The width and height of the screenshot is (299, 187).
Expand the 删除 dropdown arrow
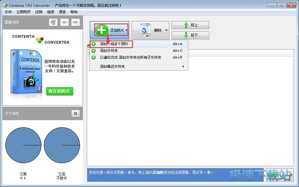click(x=166, y=30)
